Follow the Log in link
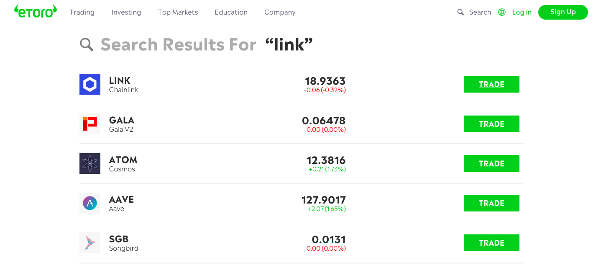 point(522,12)
